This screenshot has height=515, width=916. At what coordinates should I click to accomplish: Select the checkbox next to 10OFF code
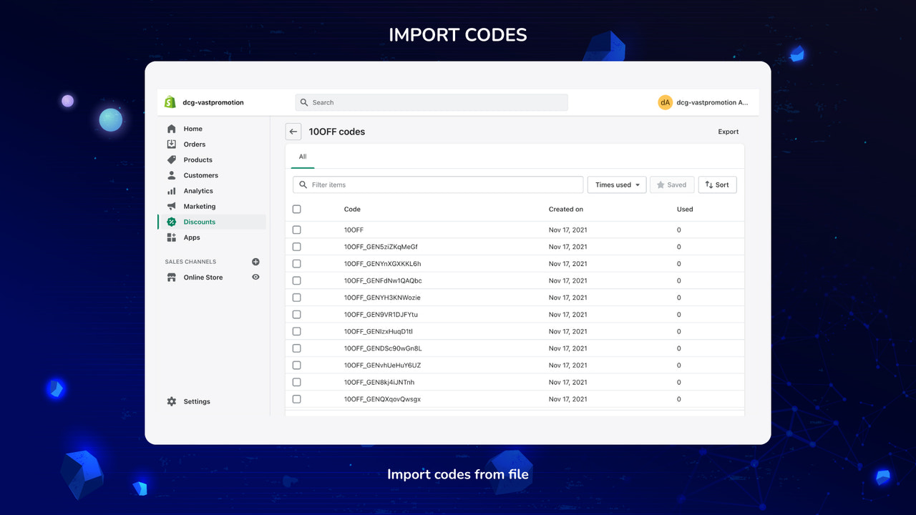coord(297,230)
